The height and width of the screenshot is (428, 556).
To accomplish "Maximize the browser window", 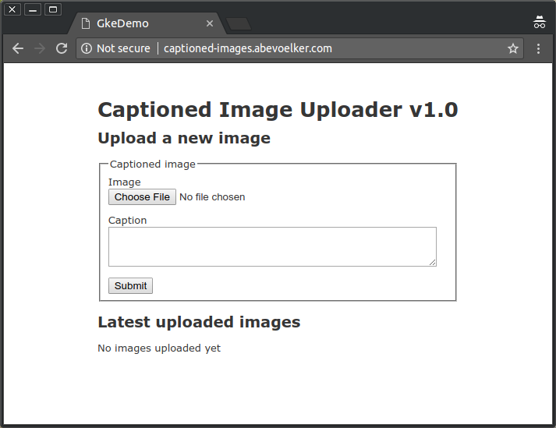I will [52, 9].
